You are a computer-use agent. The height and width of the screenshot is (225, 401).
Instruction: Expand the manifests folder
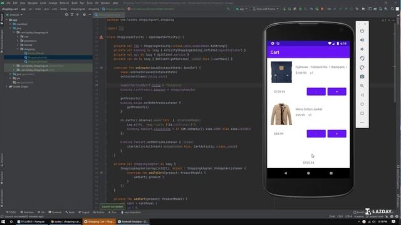click(10, 24)
